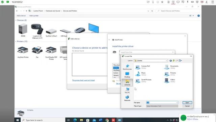Click AnyDesk favorite star icon
This screenshot has height=122, width=216.
coord(162,2)
